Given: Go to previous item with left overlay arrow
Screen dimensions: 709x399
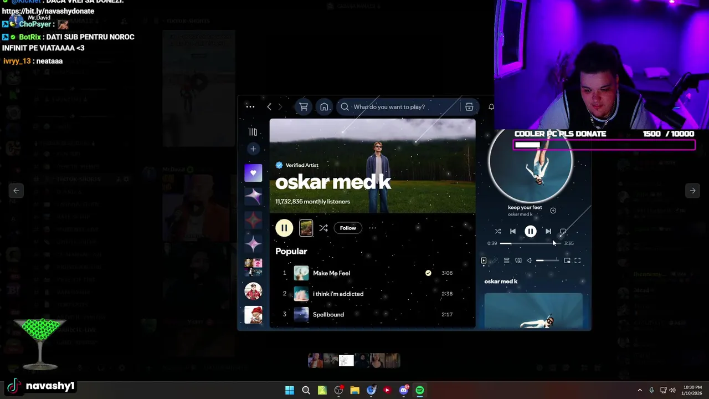Looking at the screenshot, I should click(x=16, y=191).
